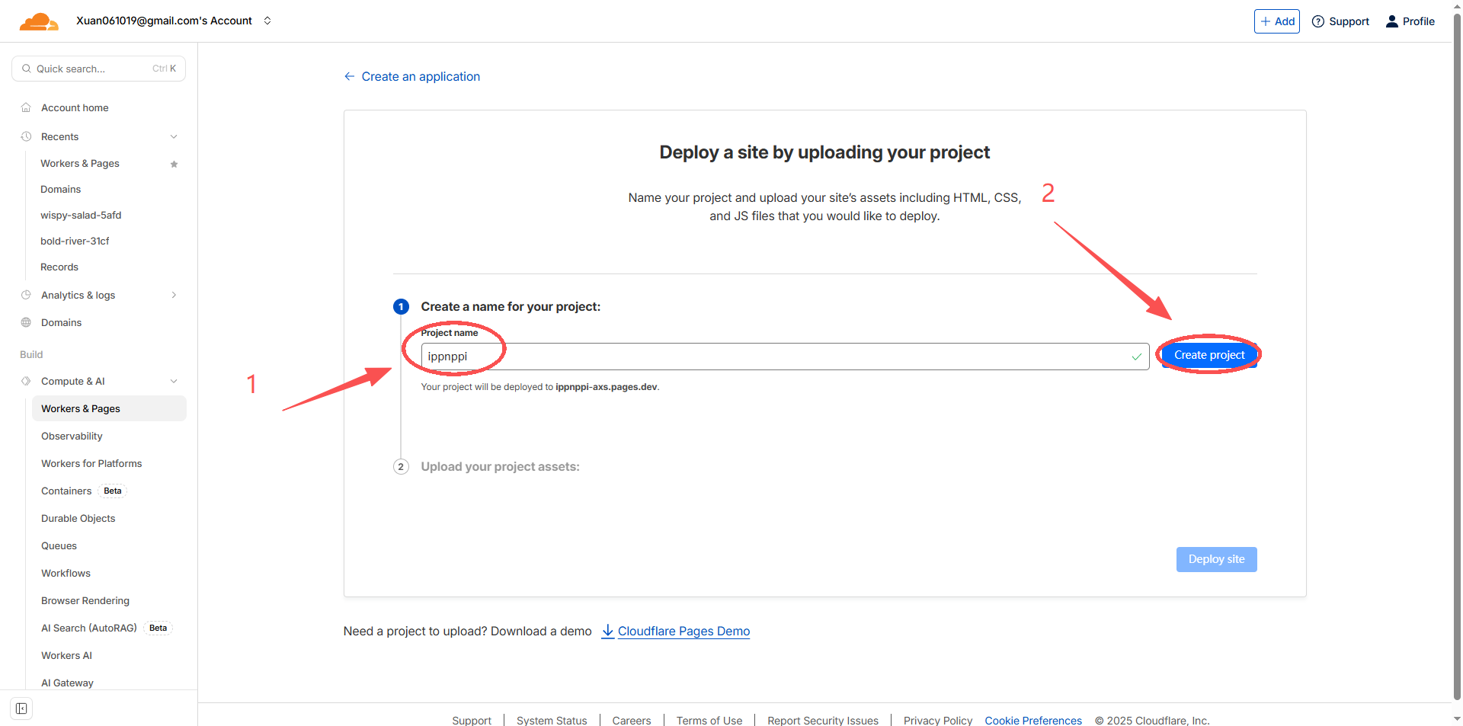Open Cookie Preferences link
Screen dimensions: 1463x726
coord(1033,720)
